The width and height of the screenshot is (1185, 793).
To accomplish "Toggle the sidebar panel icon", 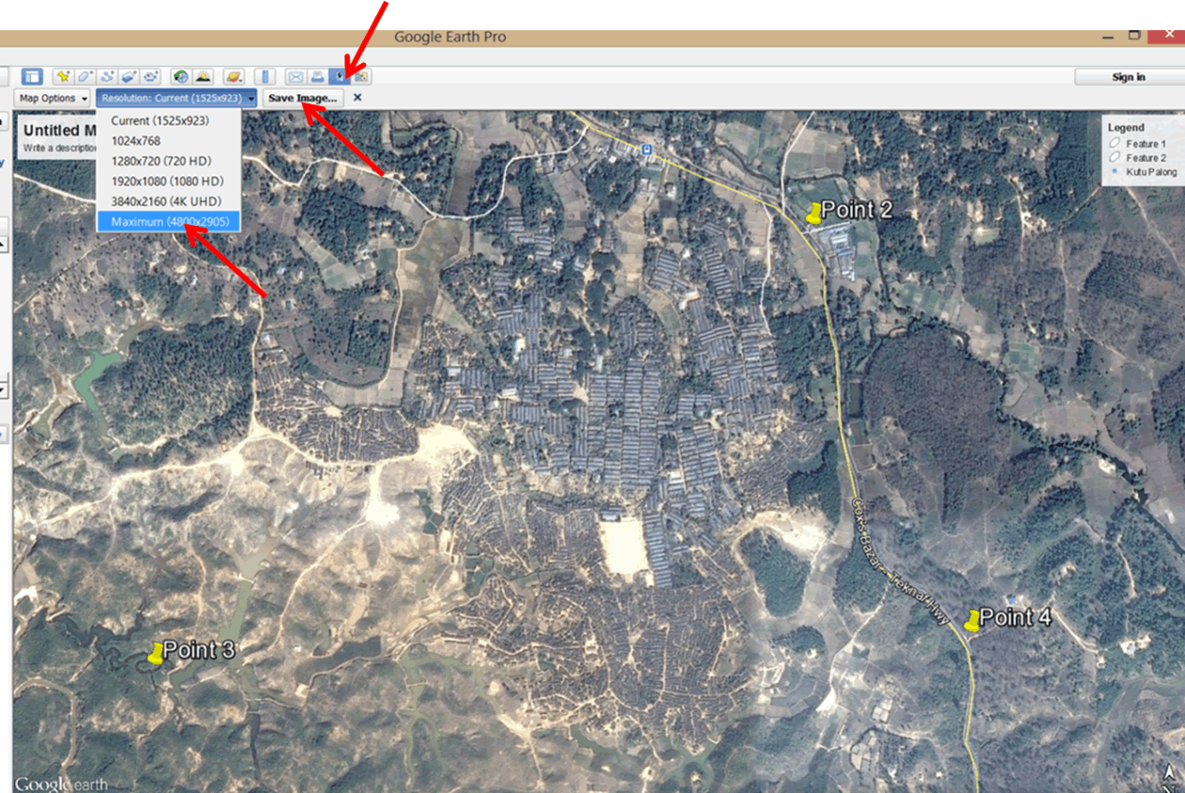I will (32, 76).
